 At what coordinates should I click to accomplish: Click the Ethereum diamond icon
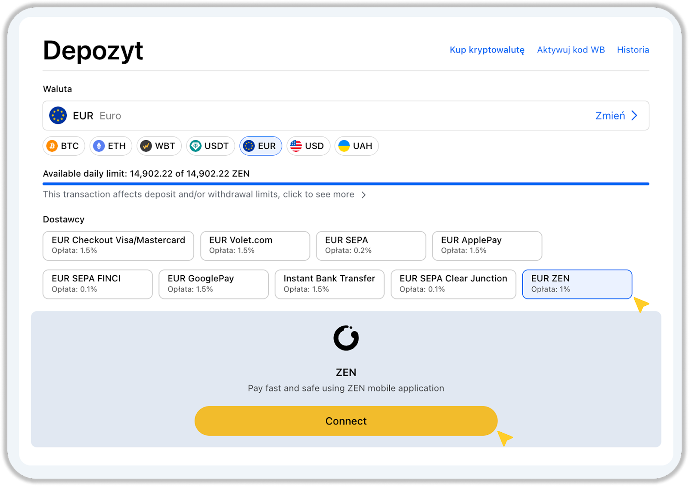99,146
